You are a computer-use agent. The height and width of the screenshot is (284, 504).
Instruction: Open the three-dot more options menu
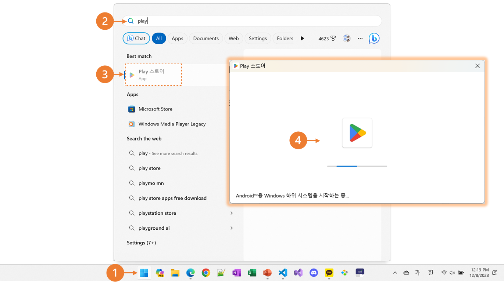click(x=360, y=38)
